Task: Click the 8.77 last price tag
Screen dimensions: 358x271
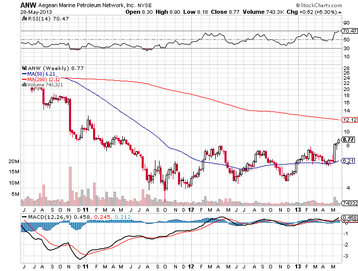Action: (348, 140)
